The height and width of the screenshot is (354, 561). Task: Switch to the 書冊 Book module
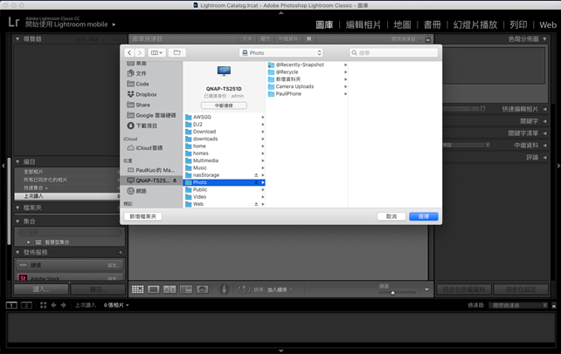click(433, 24)
